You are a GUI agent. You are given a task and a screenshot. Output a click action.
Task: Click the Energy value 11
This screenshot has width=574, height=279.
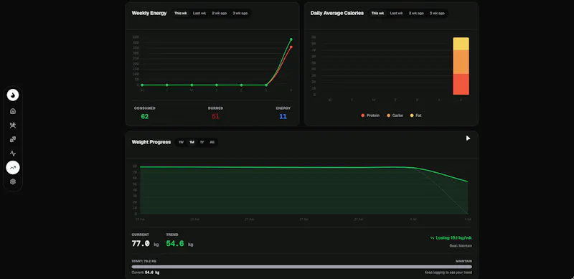coord(283,116)
